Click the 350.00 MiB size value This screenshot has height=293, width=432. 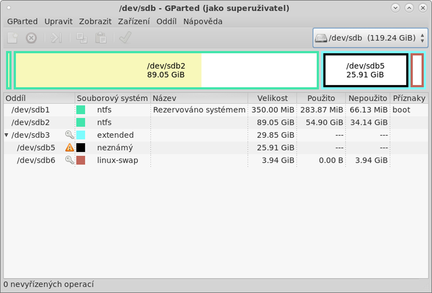pyautogui.click(x=273, y=110)
